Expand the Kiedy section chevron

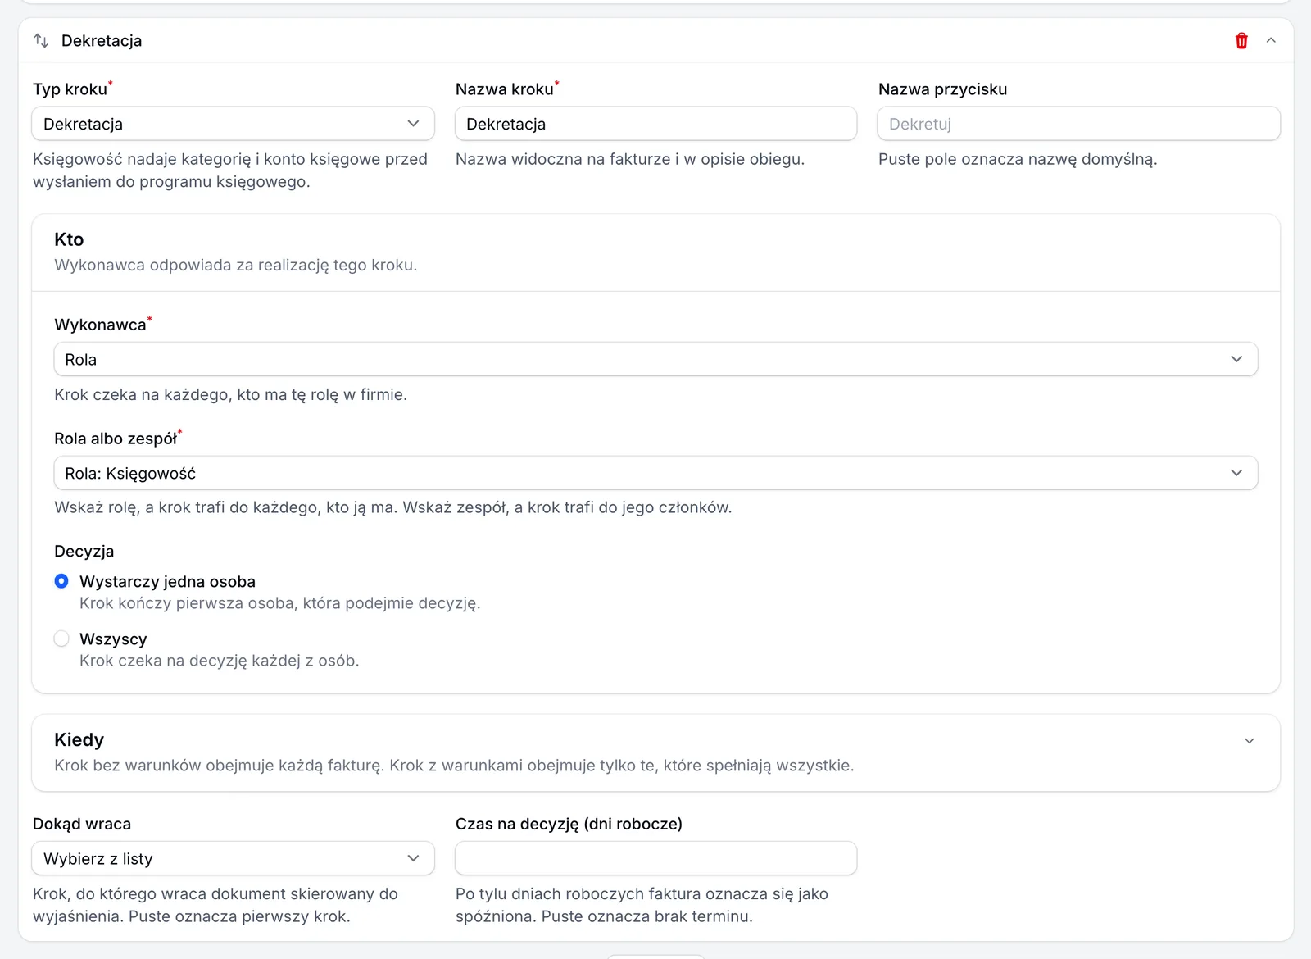[x=1250, y=741]
